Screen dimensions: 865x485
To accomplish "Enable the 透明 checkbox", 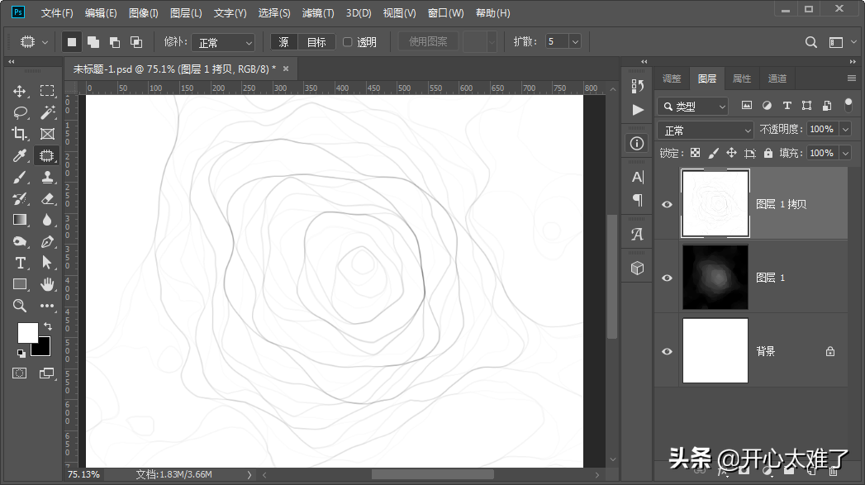I will pos(348,42).
